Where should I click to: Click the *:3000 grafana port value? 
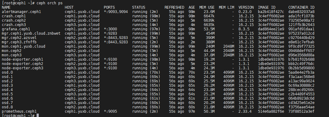[x=110, y=29]
